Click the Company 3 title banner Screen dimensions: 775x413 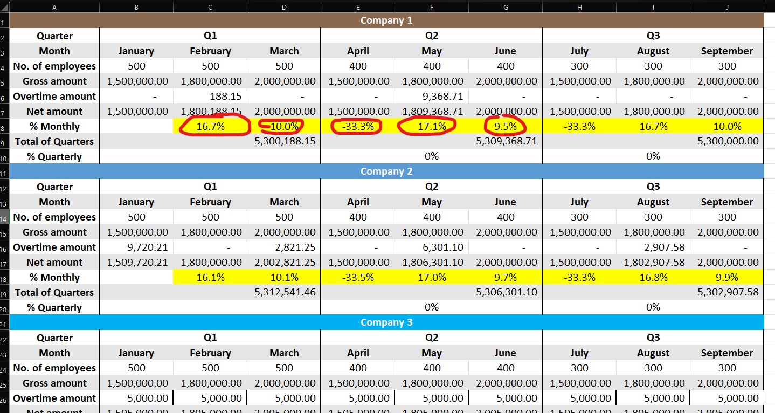point(386,322)
